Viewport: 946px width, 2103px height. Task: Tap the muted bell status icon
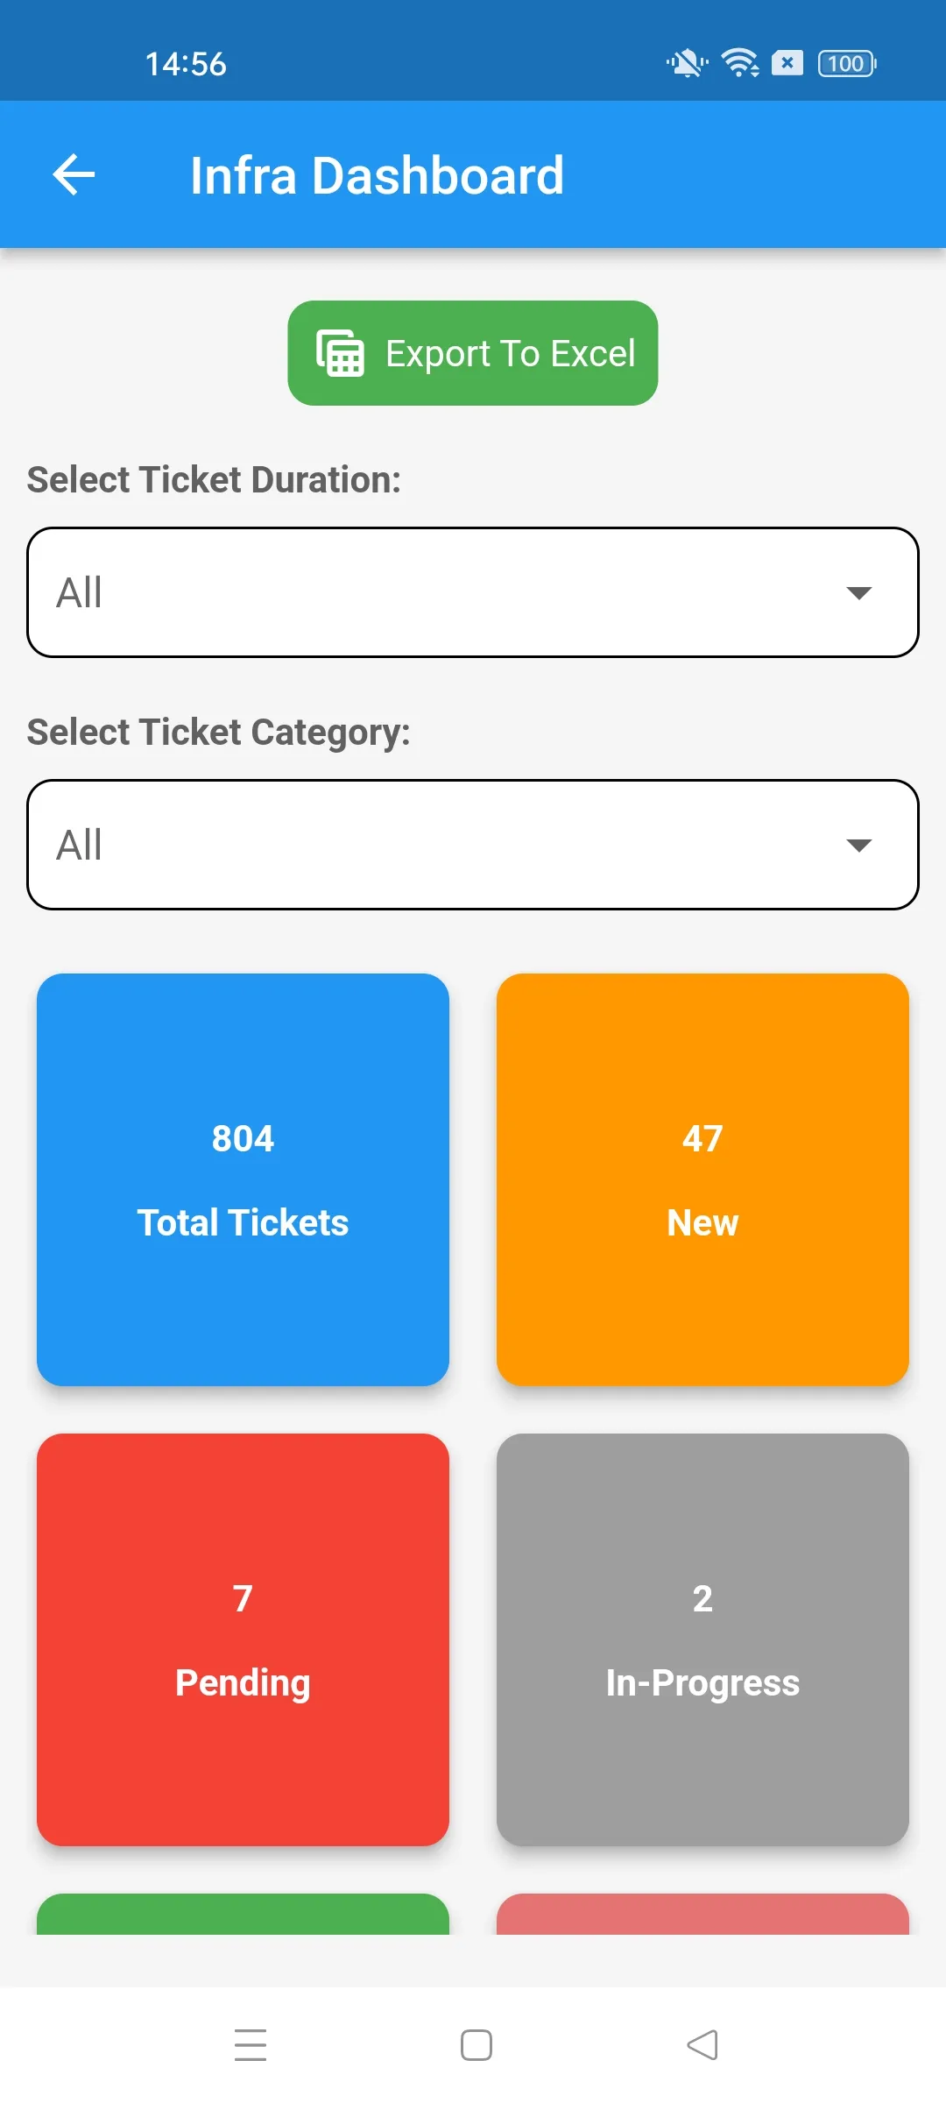687,63
